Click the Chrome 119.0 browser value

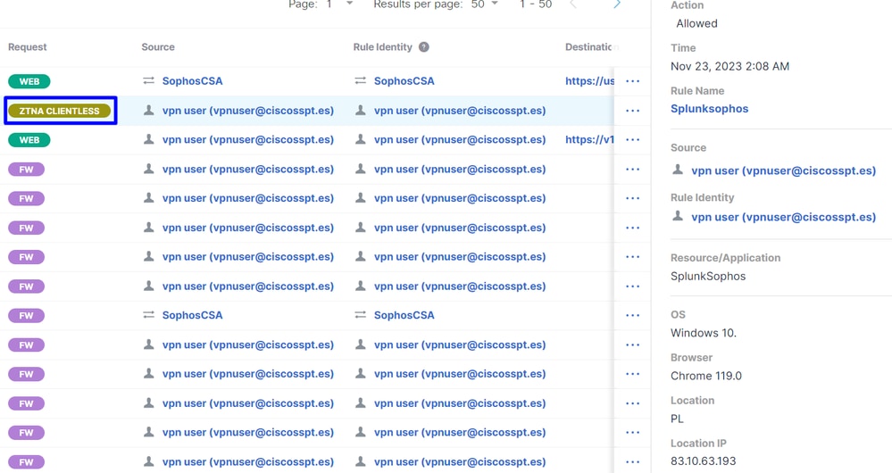(706, 376)
